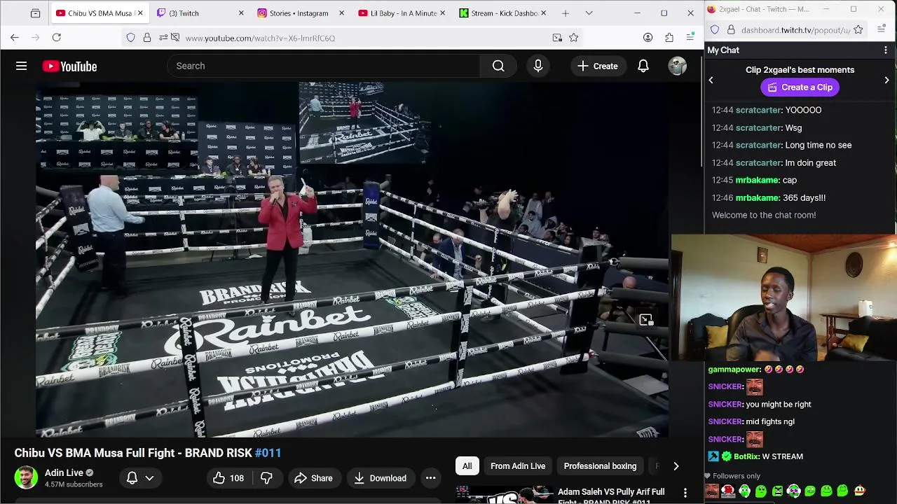This screenshot has height=504, width=897.
Task: Download the video
Action: 380,478
